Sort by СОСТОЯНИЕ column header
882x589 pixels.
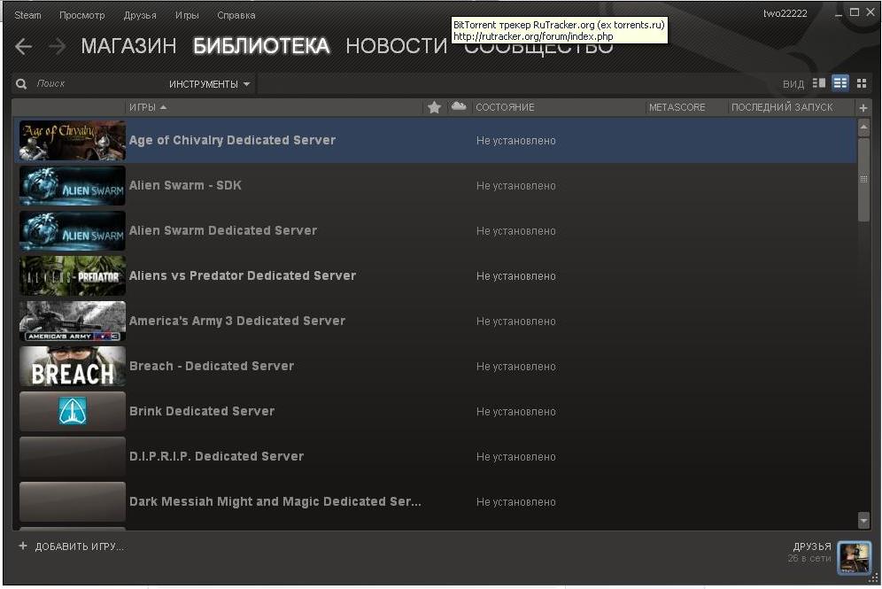pyautogui.click(x=505, y=107)
